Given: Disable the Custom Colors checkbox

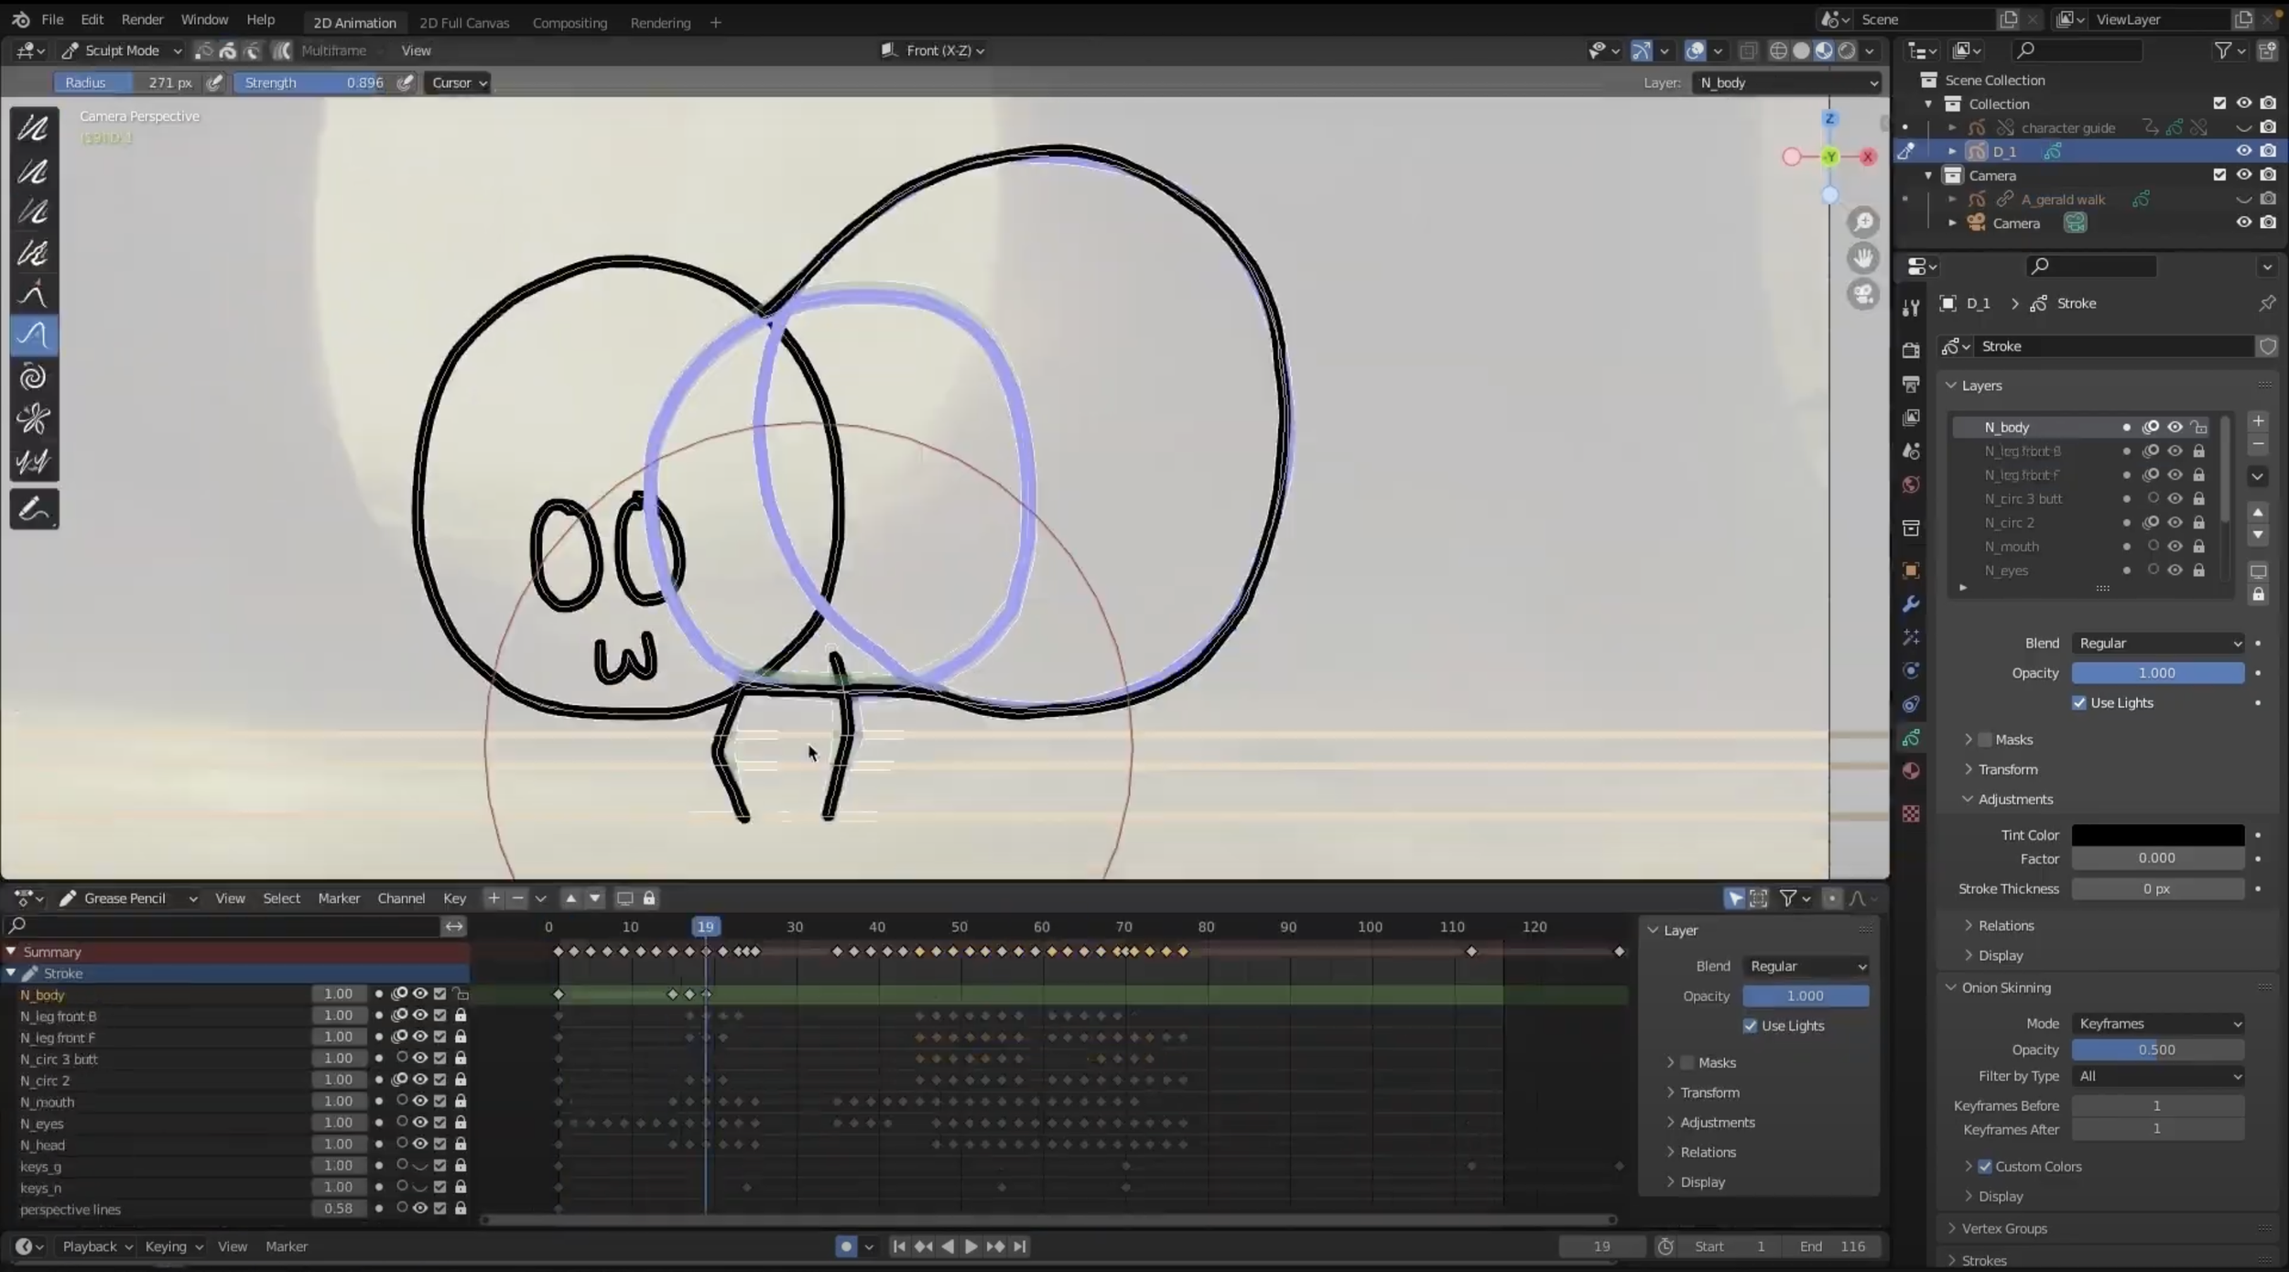Looking at the screenshot, I should (x=1985, y=1167).
